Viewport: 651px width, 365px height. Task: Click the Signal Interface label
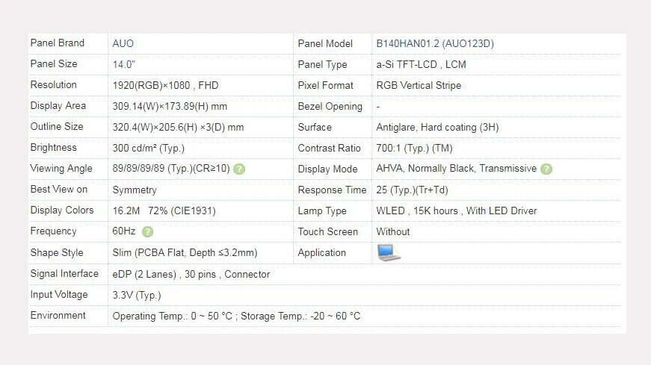coord(64,274)
